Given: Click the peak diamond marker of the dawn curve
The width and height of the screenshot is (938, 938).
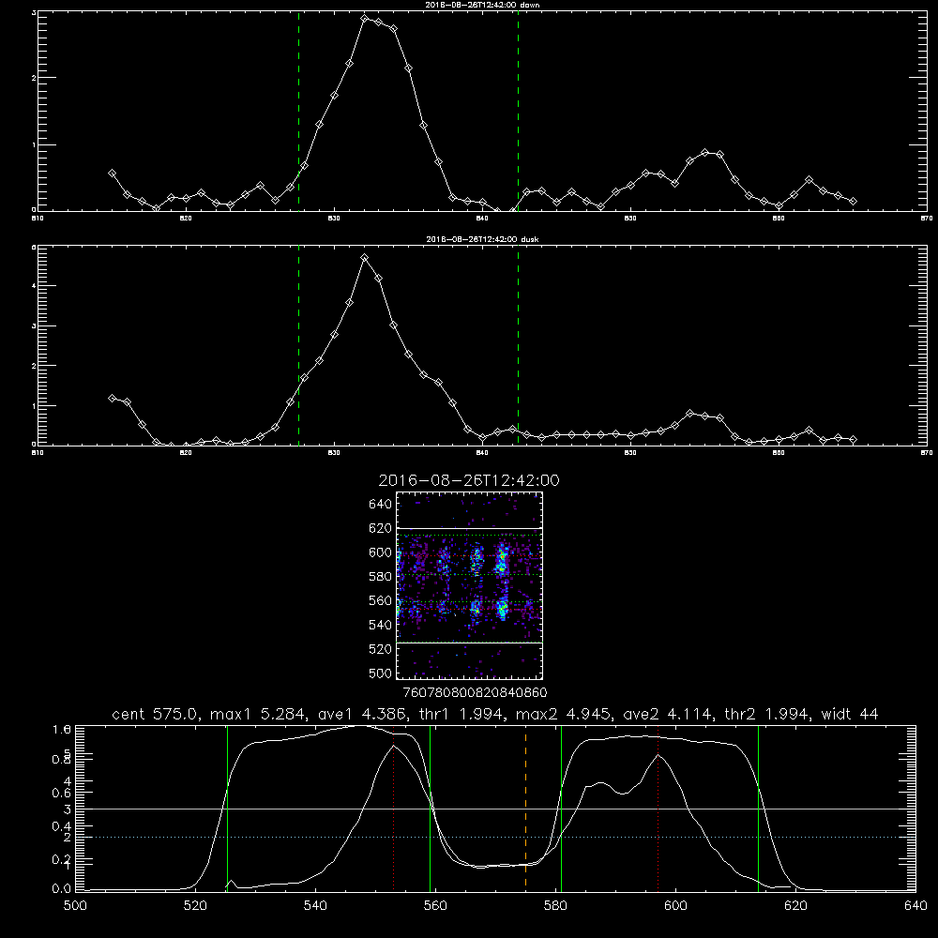Looking at the screenshot, I should coord(365,19).
